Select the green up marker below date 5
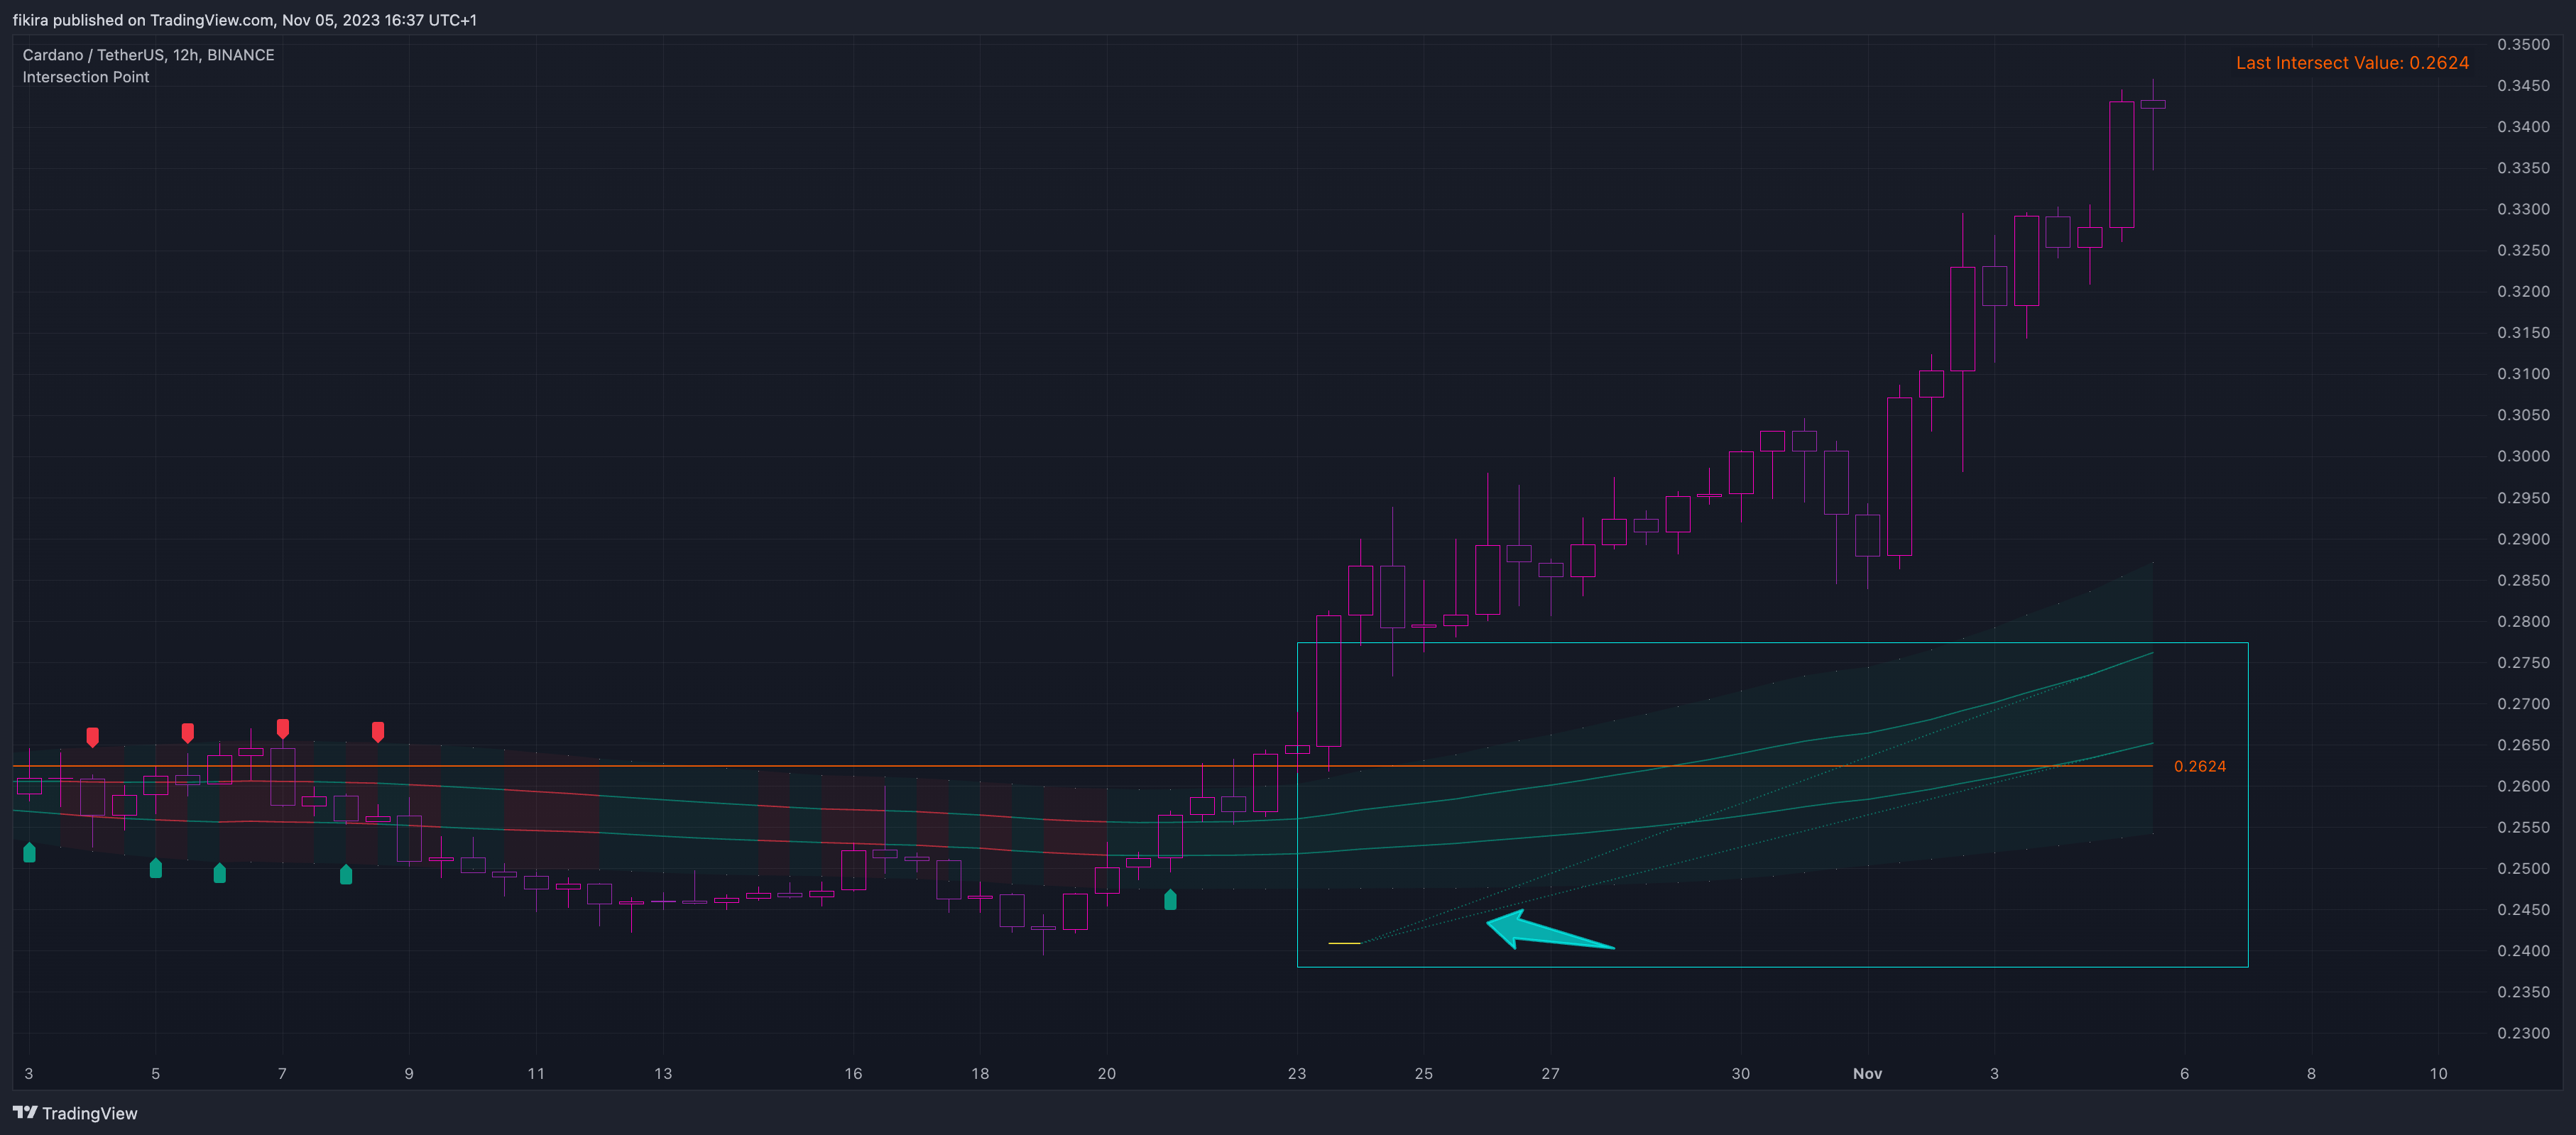 click(x=155, y=868)
